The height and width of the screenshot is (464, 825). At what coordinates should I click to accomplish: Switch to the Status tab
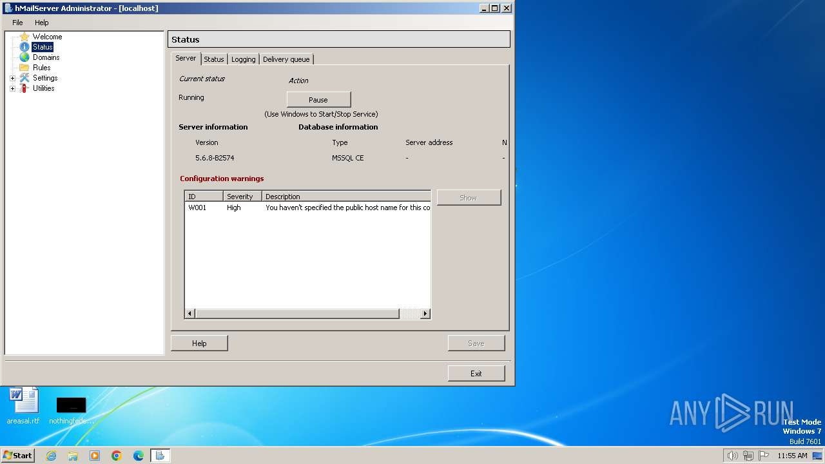click(214, 59)
